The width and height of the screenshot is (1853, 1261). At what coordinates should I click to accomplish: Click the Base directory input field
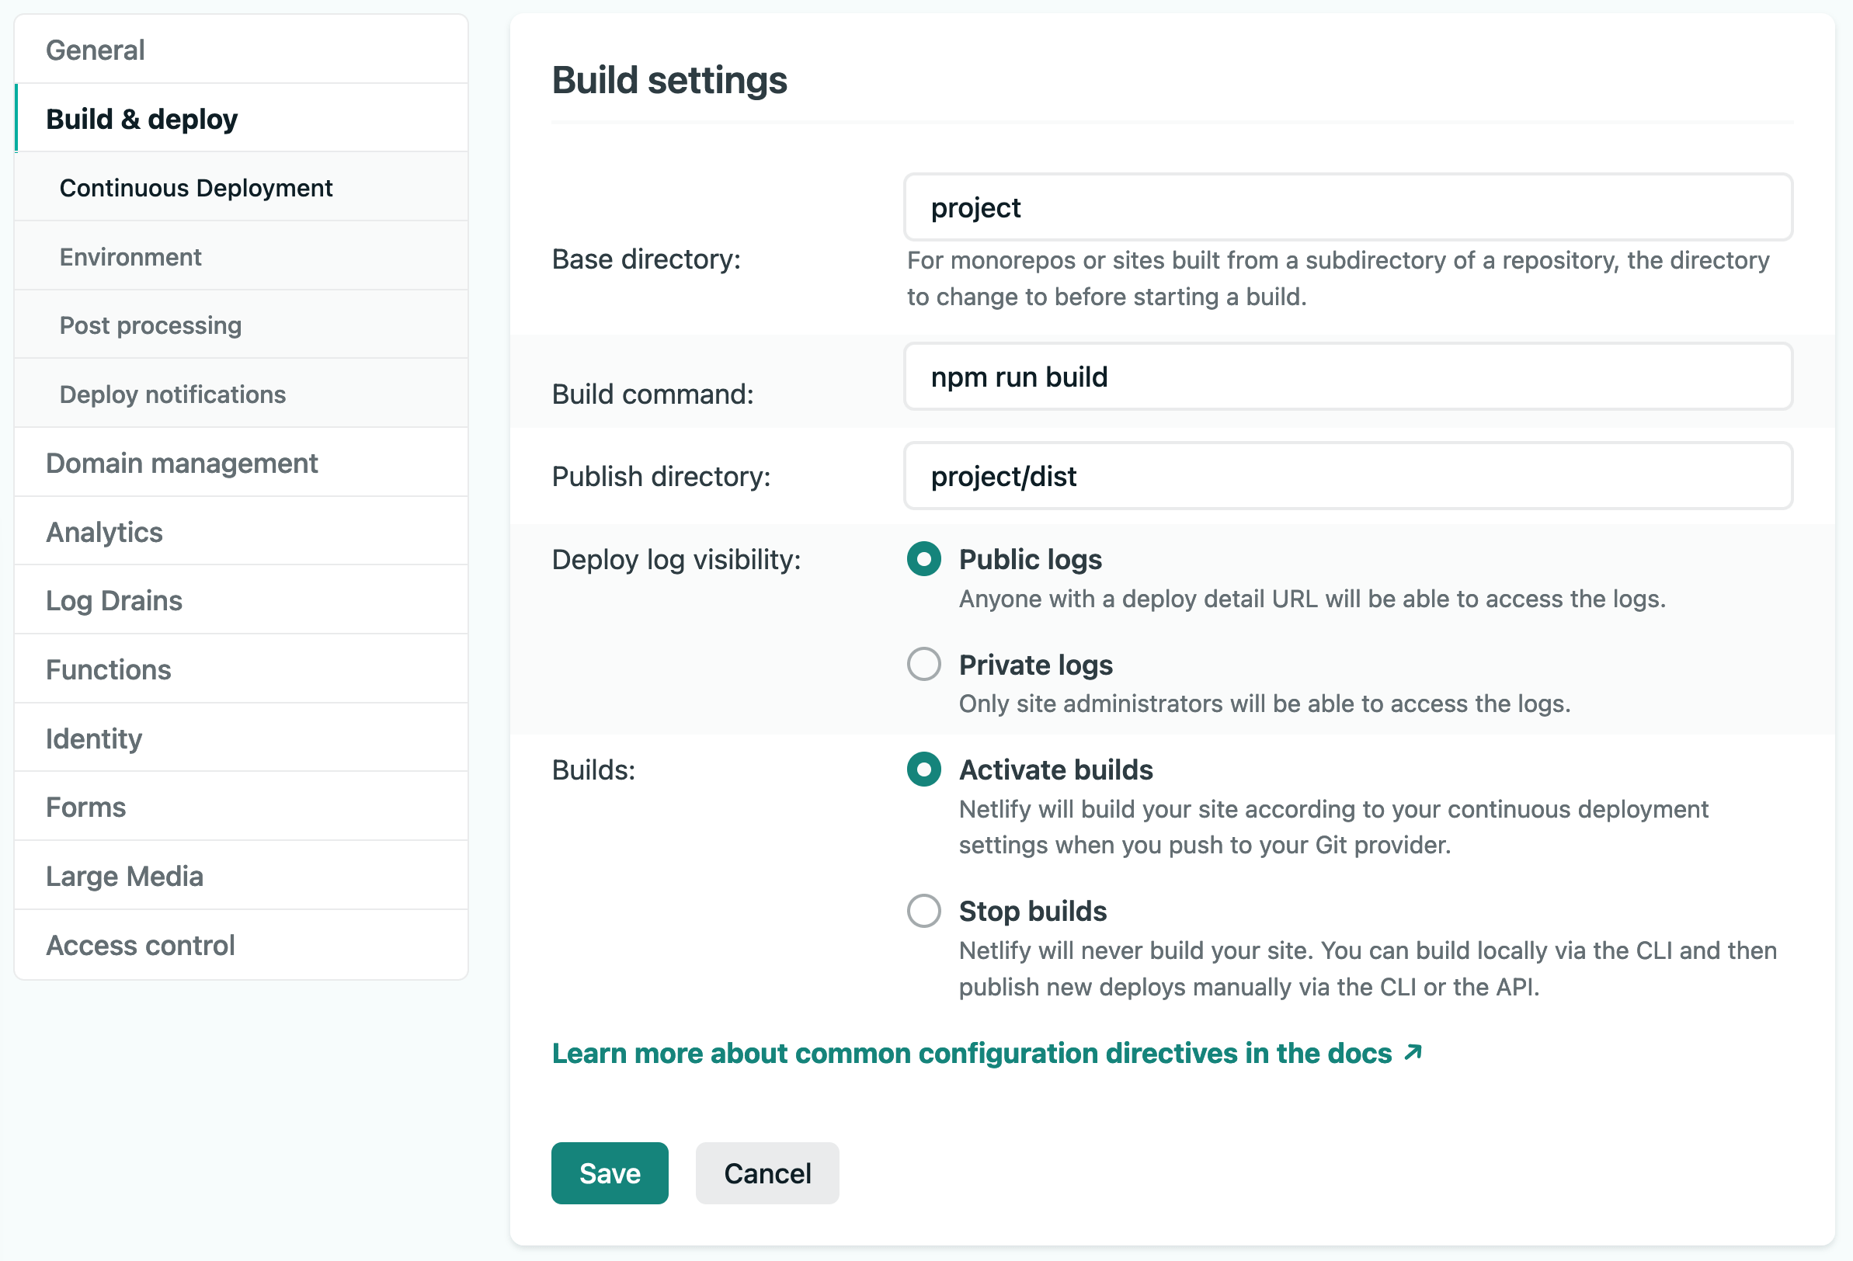[x=1347, y=207]
